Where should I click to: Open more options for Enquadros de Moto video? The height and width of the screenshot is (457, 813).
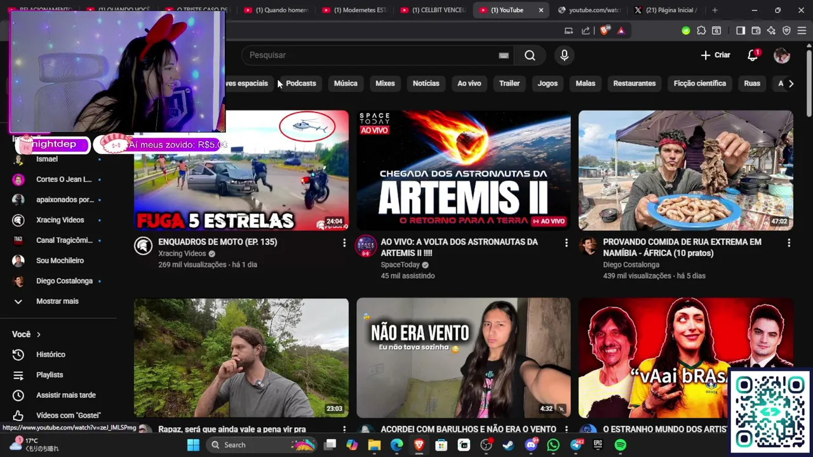click(344, 242)
